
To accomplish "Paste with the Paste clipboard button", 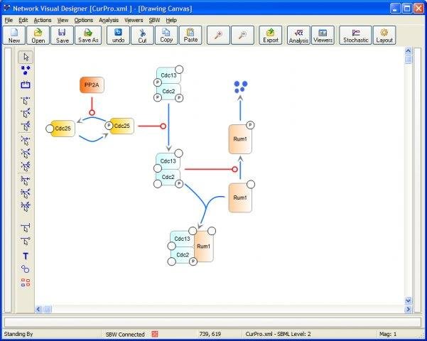I will [190, 36].
